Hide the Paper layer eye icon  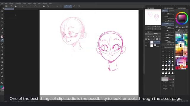146,46
